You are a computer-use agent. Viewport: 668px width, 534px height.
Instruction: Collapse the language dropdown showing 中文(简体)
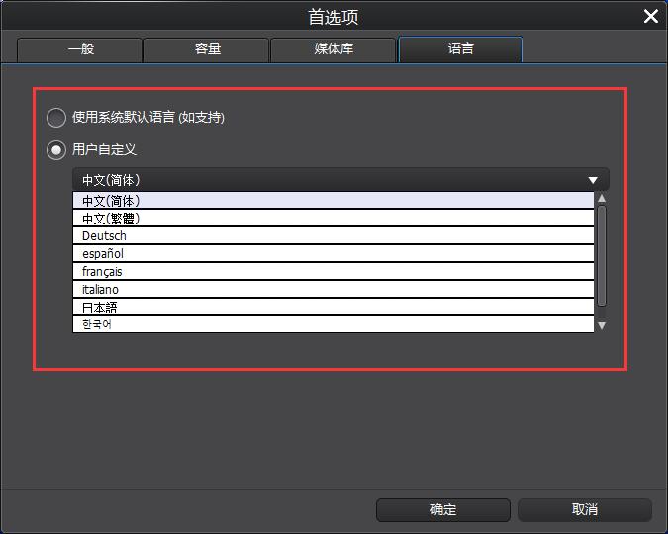click(x=340, y=180)
